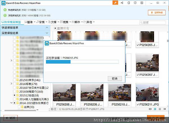This screenshot has width=169, height=123.
Task: Click the search magnifier icon
Action: pos(141,23)
